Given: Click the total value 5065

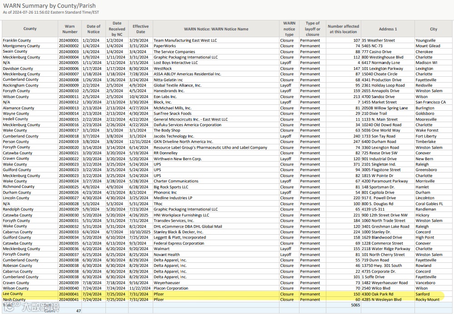Looking at the screenshot, I should tap(355, 305).
